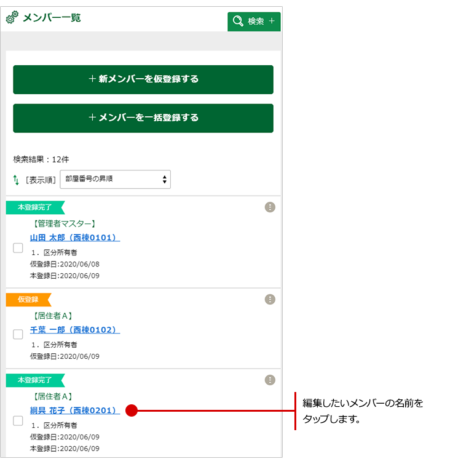This screenshot has width=461, height=464.
Task: Select the checkbox for 絹具 花子
Action: click(18, 421)
